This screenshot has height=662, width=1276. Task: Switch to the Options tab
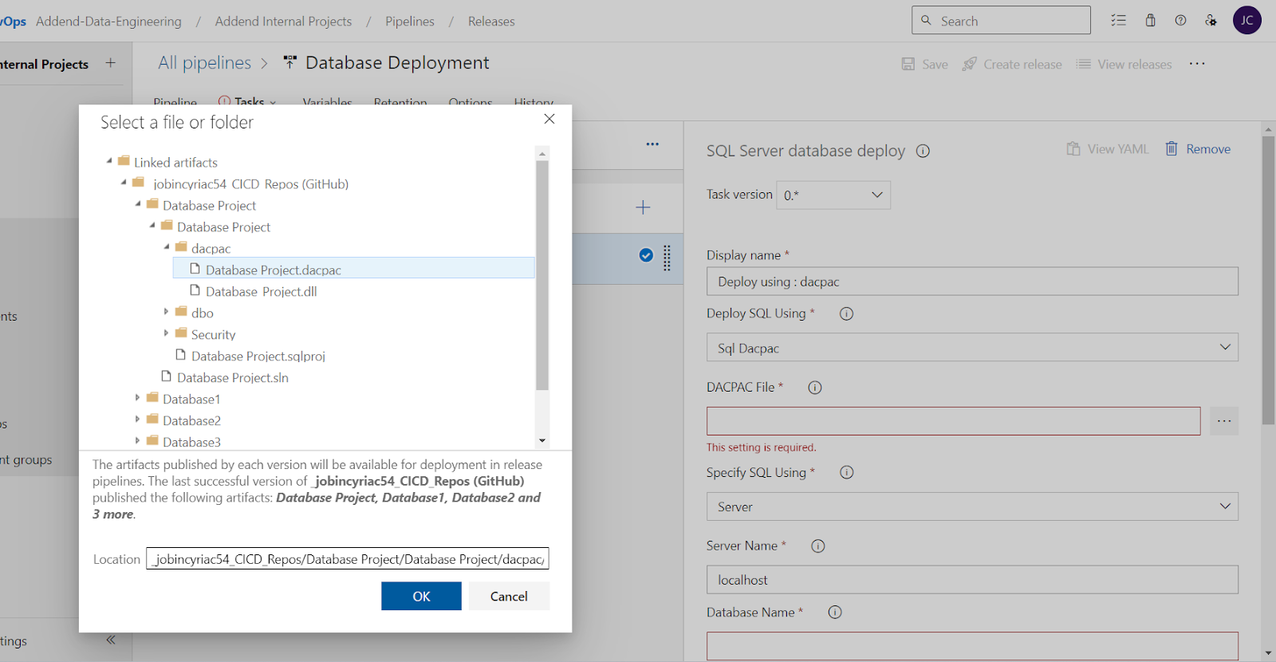pyautogui.click(x=471, y=102)
